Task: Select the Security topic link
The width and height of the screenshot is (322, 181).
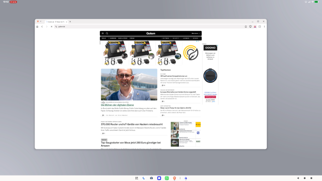Action: click(x=176, y=38)
